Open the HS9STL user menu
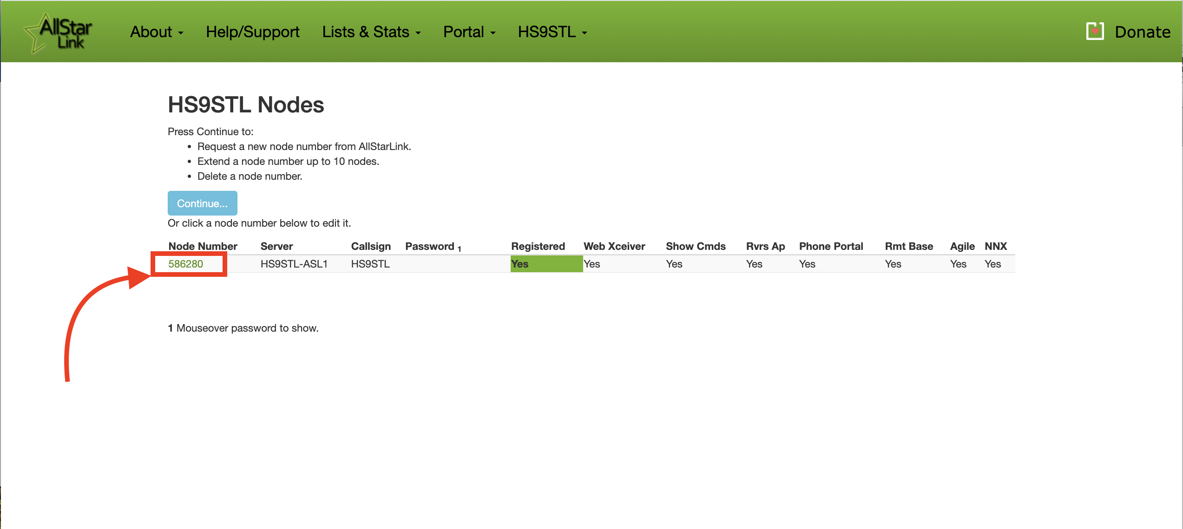 coord(552,32)
